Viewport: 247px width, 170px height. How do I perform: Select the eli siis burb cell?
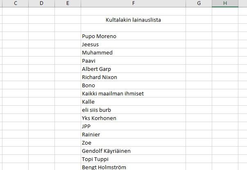pos(133,110)
